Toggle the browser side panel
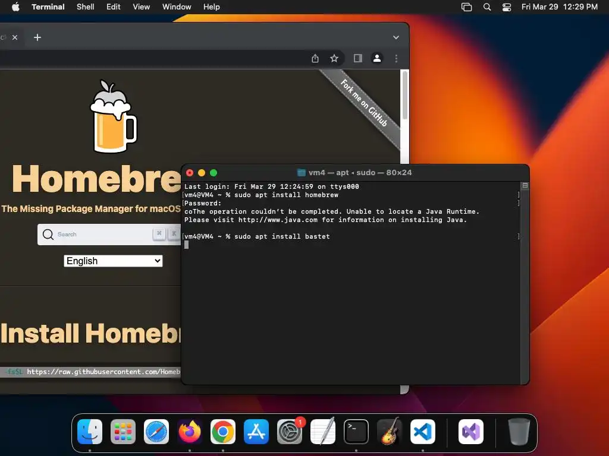Image resolution: width=609 pixels, height=456 pixels. pyautogui.click(x=357, y=58)
